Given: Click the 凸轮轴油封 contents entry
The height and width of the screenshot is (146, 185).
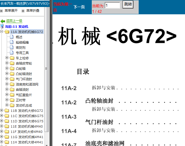Looking at the screenshot, I should pyautogui.click(x=99, y=101).
